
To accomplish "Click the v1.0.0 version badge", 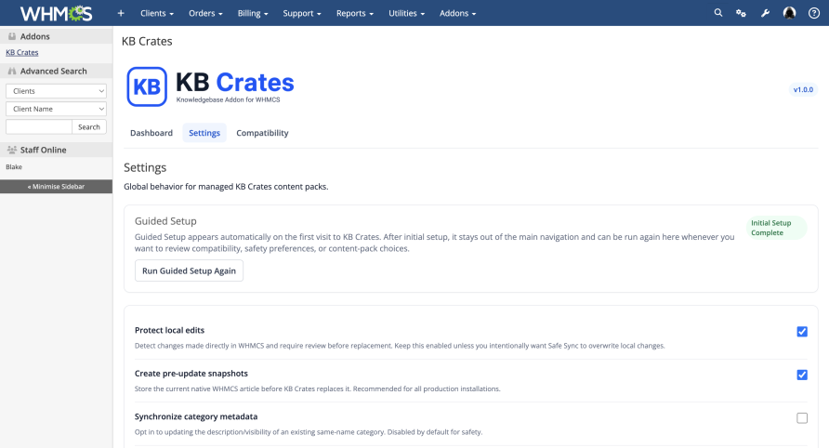I will click(803, 90).
